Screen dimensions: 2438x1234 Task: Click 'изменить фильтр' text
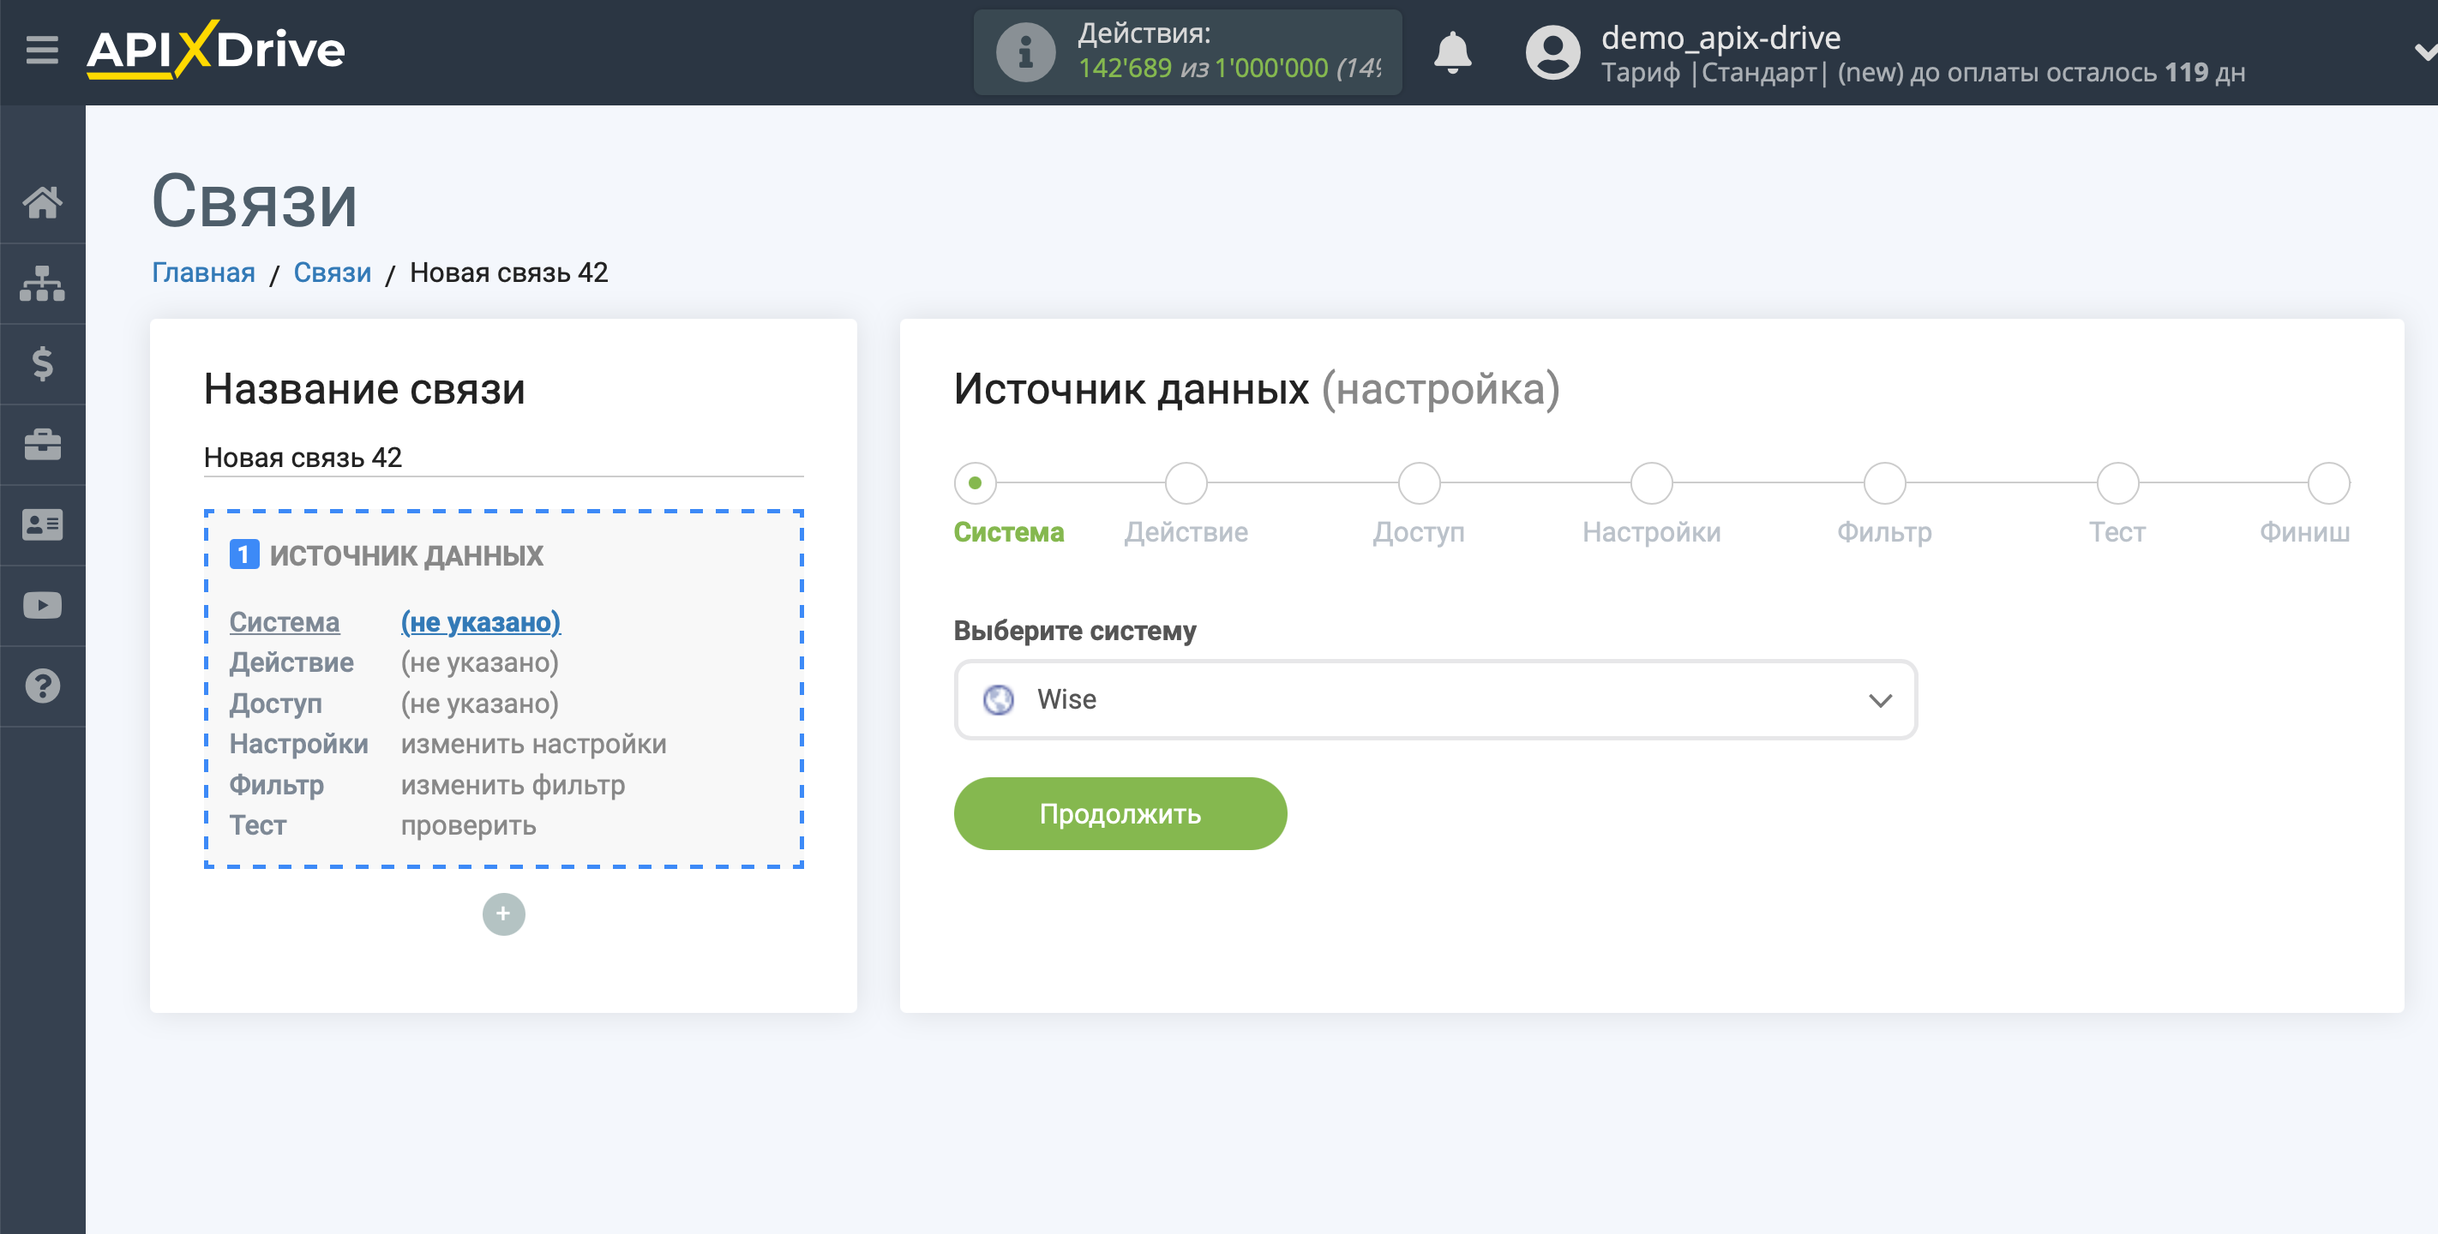(512, 784)
